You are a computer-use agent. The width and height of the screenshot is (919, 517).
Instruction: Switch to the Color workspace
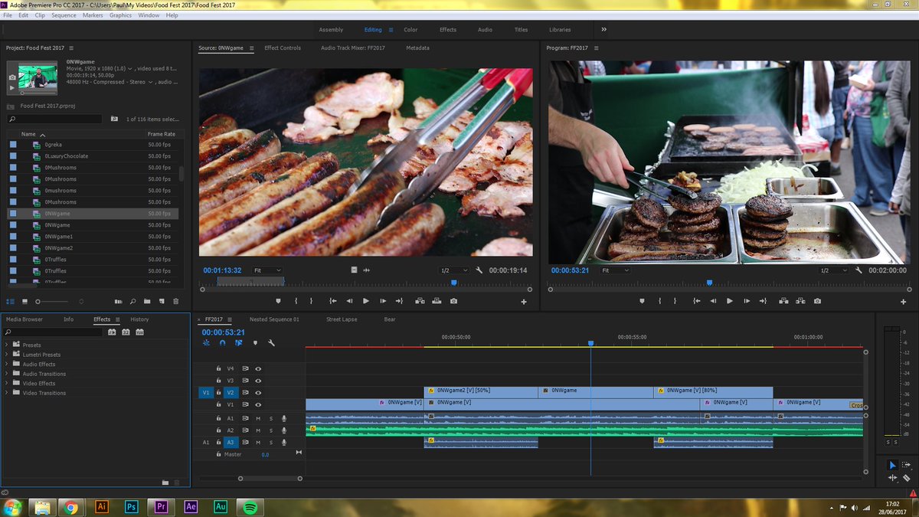click(x=410, y=30)
